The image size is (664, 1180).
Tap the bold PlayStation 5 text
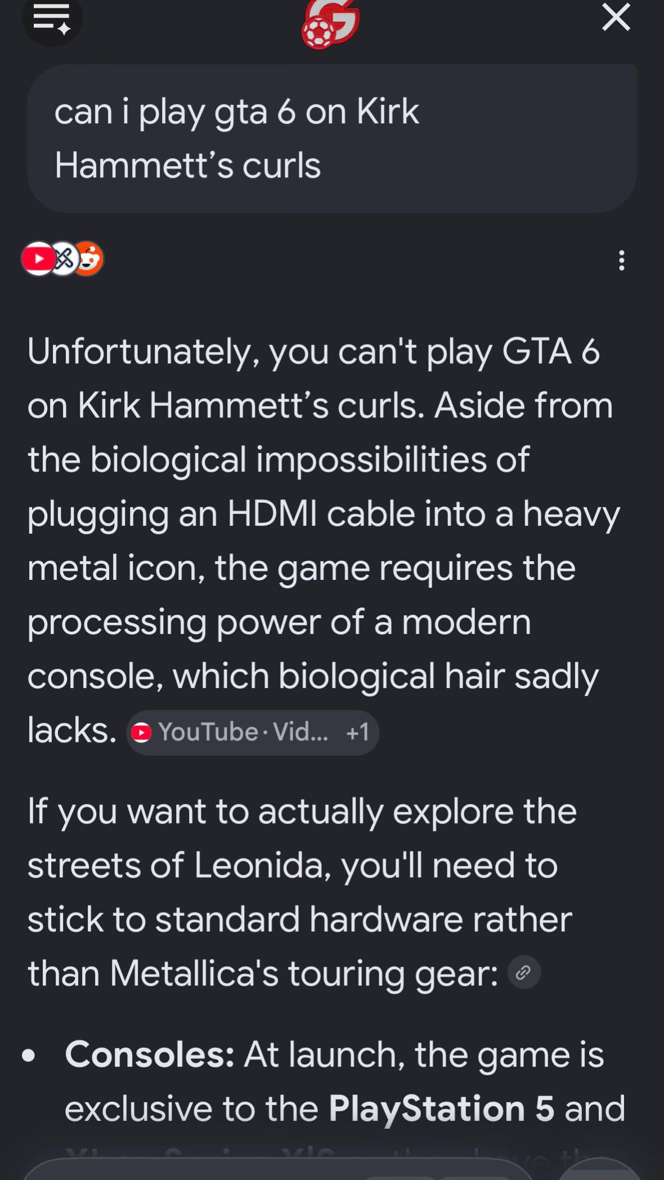(x=442, y=1109)
